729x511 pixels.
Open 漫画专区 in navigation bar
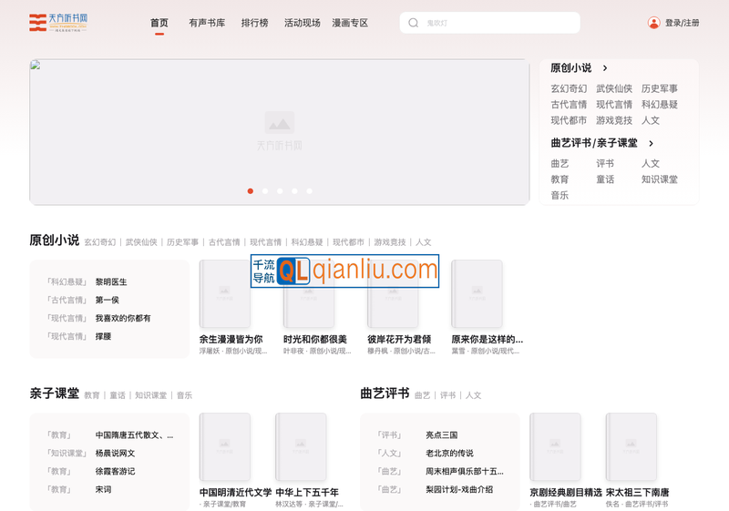coord(350,23)
